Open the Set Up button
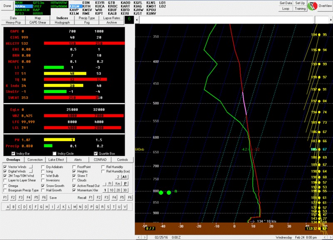Viewport: 333px width, 240px height. click(300, 3)
